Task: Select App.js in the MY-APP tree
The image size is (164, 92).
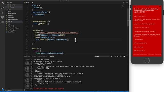Action: point(10,22)
